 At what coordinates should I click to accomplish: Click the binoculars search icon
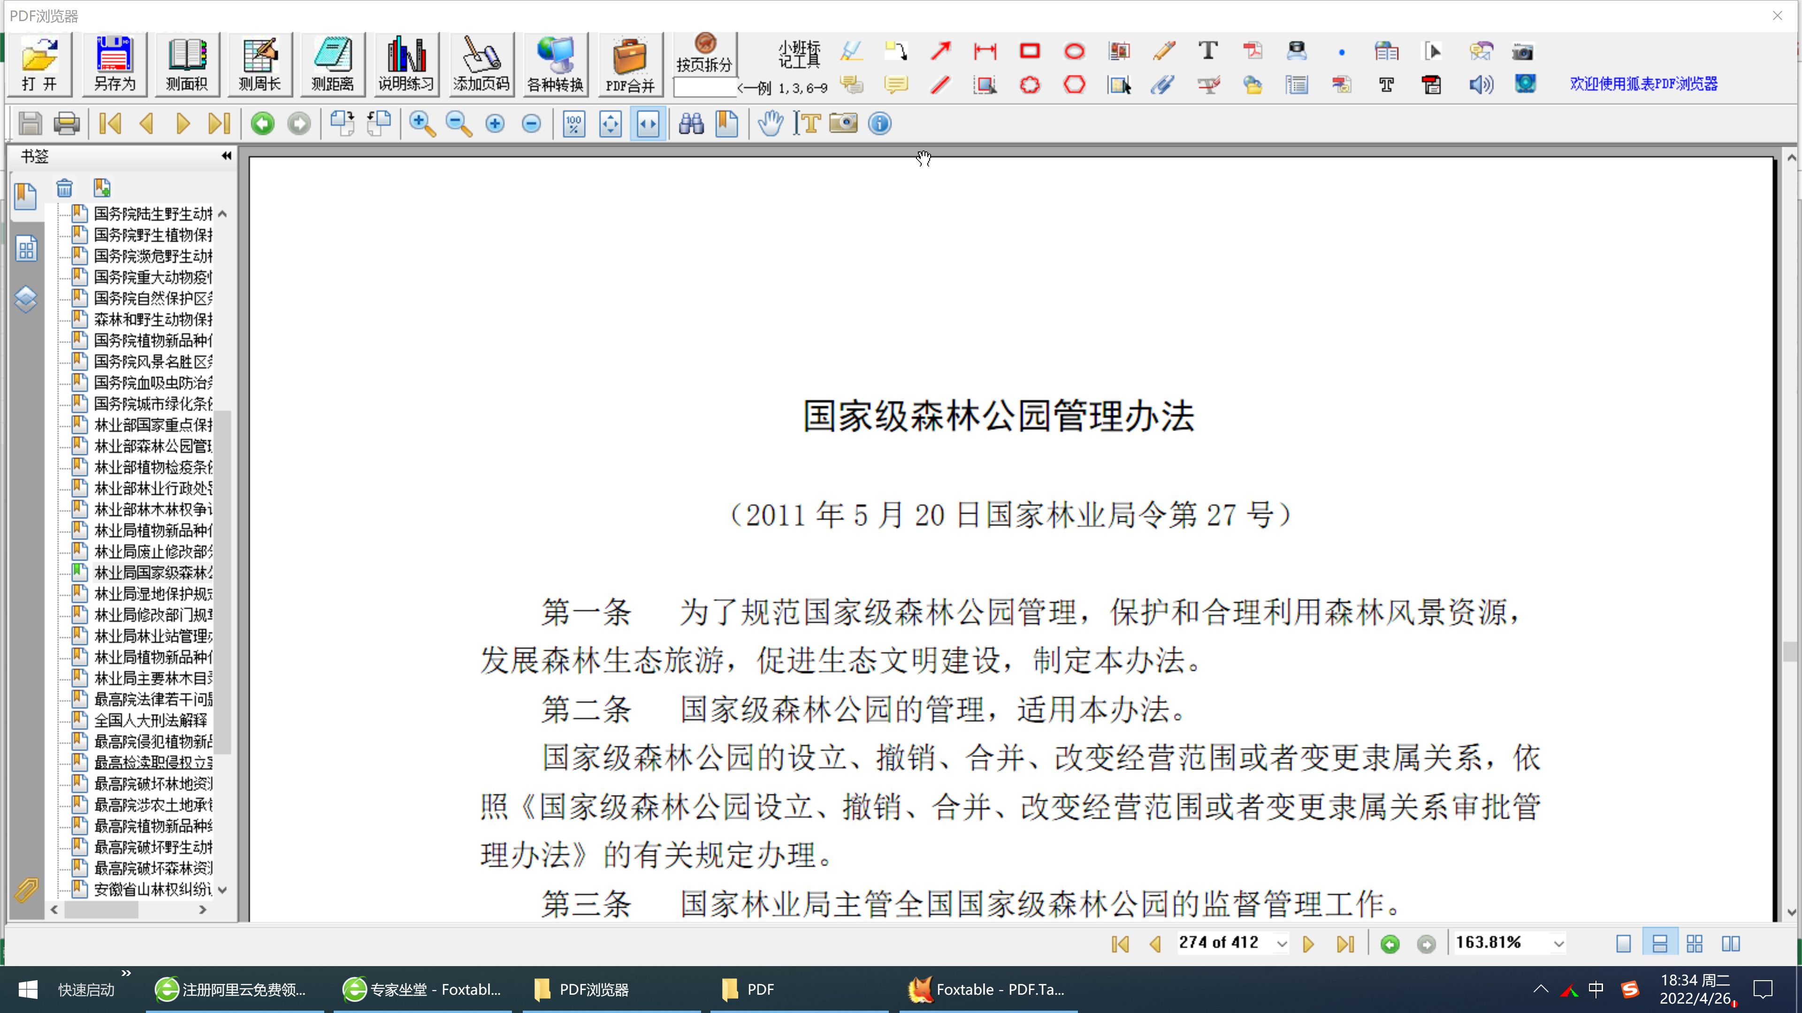691,124
